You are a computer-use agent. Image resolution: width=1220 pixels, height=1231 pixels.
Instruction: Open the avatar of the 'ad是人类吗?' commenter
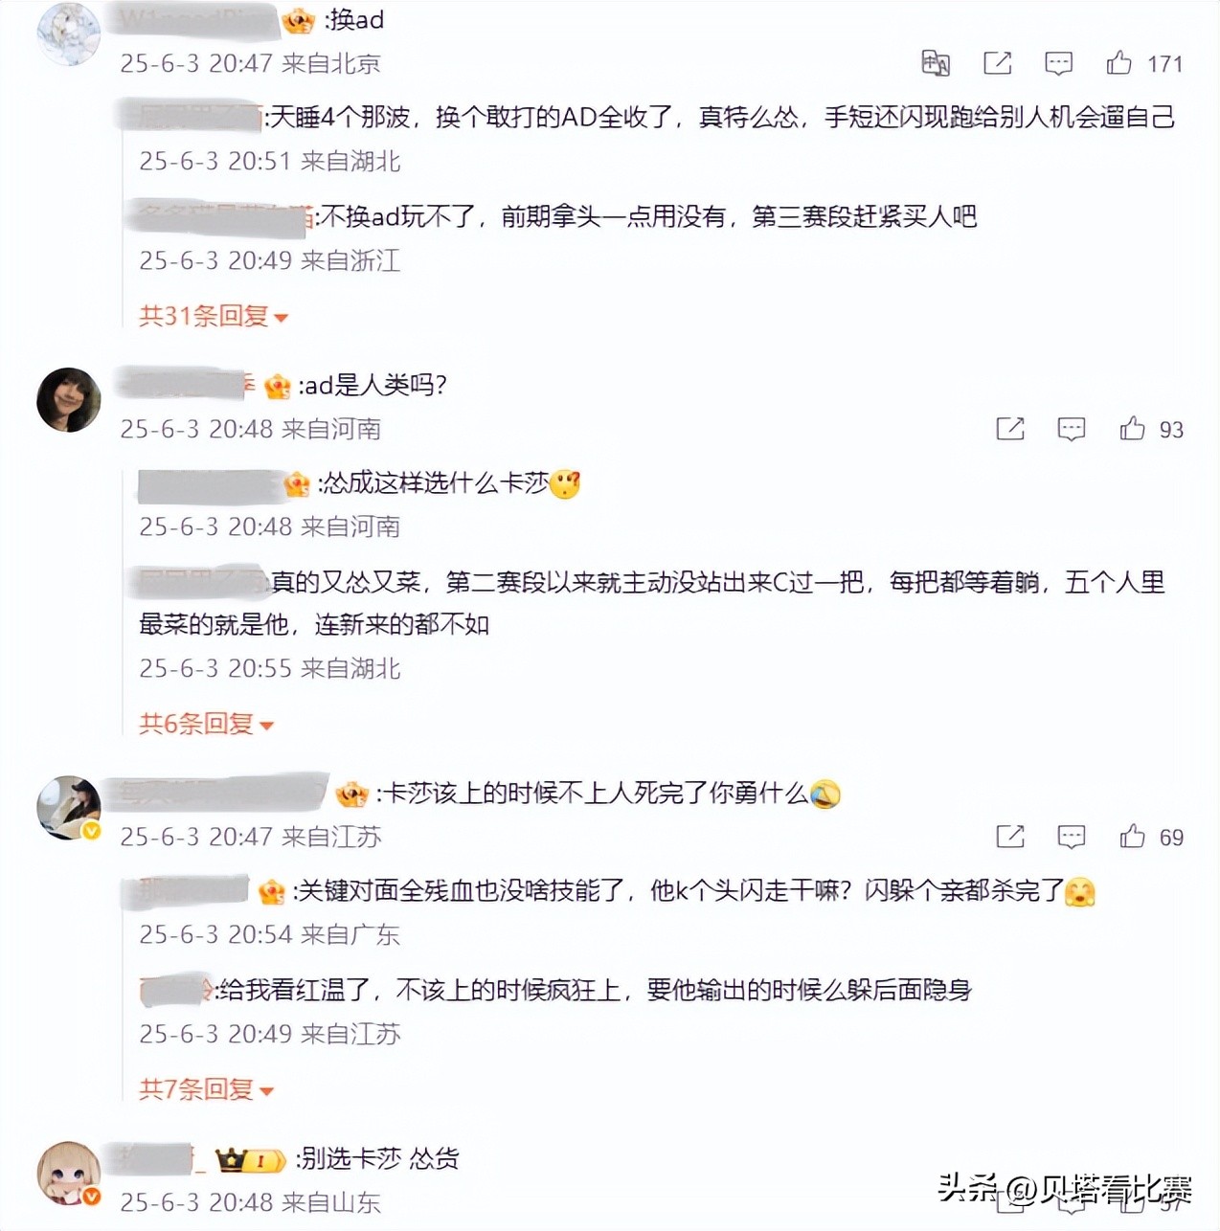coord(68,399)
